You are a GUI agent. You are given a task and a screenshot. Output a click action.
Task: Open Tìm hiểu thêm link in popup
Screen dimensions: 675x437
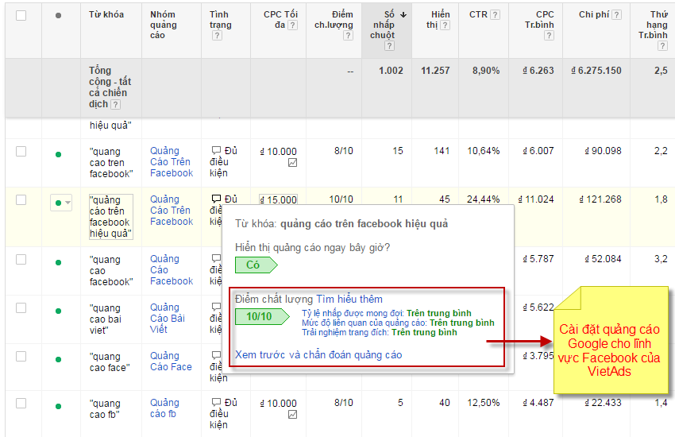click(349, 300)
